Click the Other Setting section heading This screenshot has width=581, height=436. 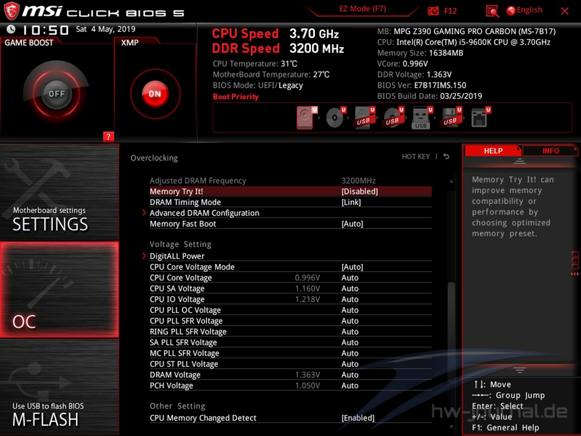coord(177,406)
